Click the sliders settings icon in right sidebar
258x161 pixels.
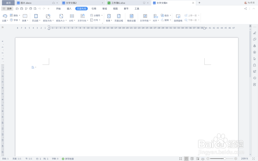255,71
